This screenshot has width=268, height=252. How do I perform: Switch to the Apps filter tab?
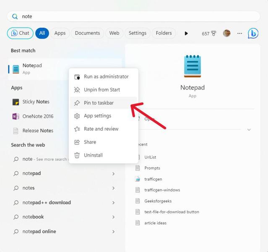coord(60,33)
